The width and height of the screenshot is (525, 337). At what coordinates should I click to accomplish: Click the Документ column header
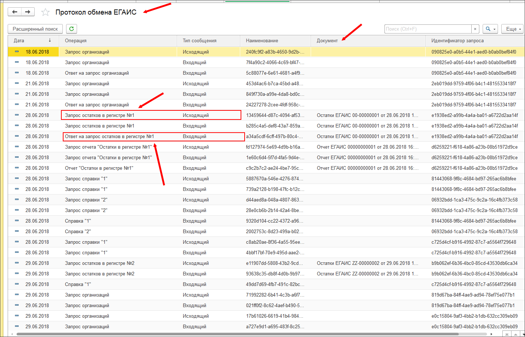click(368, 40)
